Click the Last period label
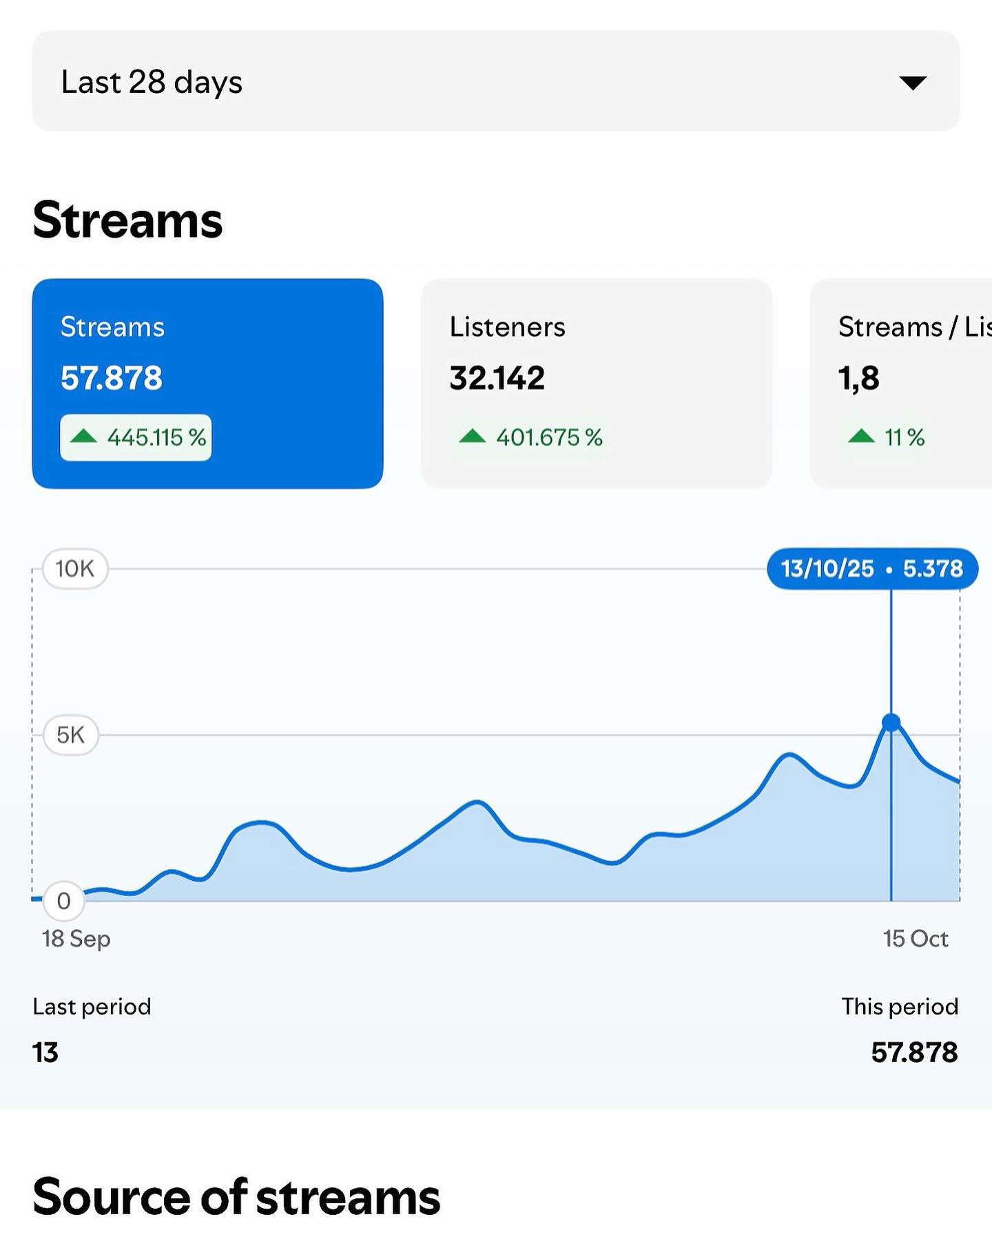992x1239 pixels. 92,1007
